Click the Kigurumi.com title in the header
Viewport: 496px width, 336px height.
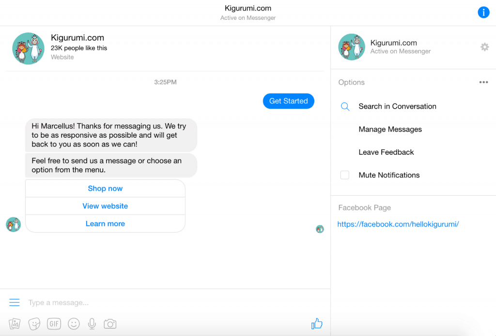(x=248, y=8)
